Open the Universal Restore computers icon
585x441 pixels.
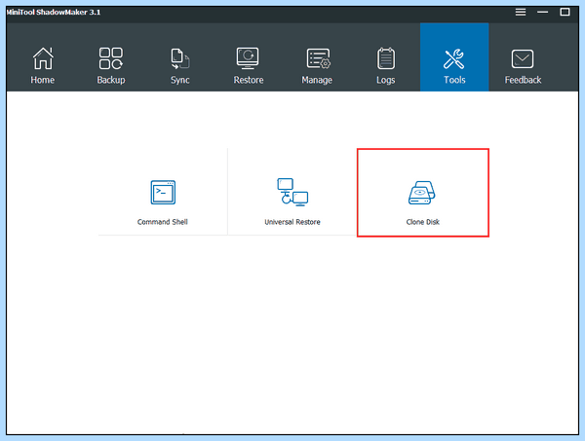point(292,192)
